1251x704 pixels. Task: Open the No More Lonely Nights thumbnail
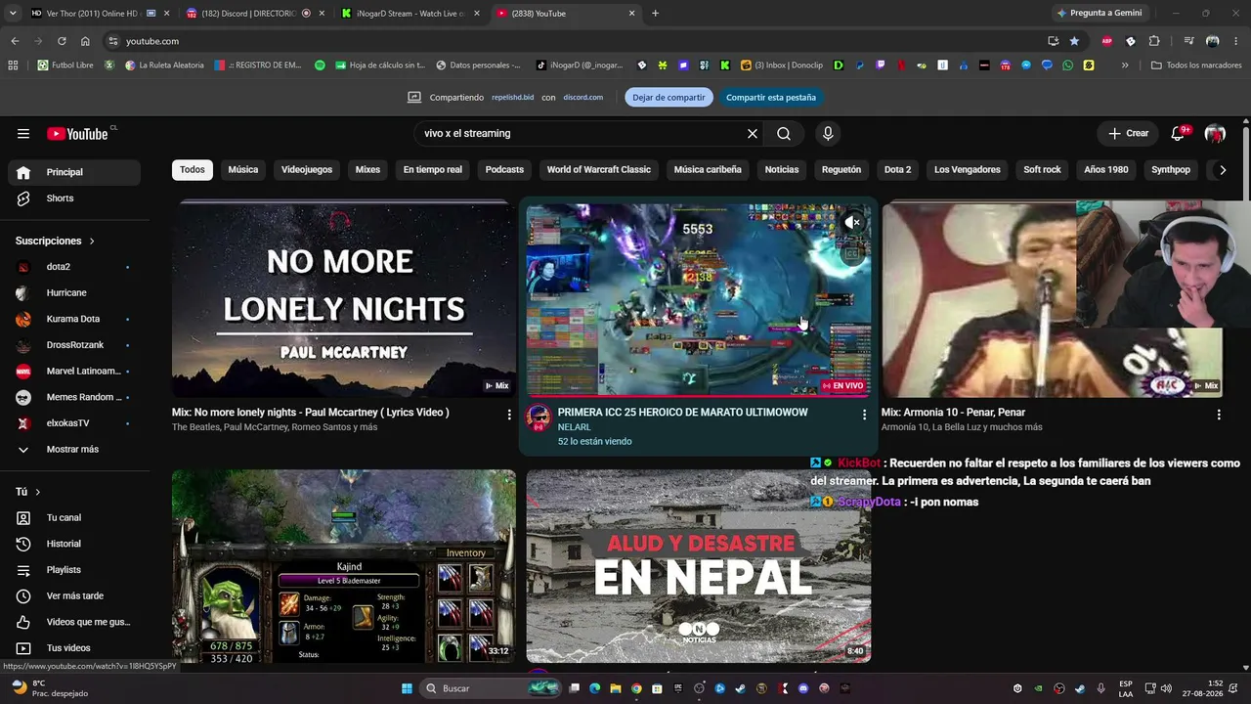click(x=344, y=299)
